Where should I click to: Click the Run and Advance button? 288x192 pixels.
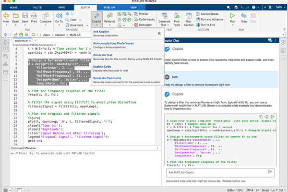(x=211, y=19)
